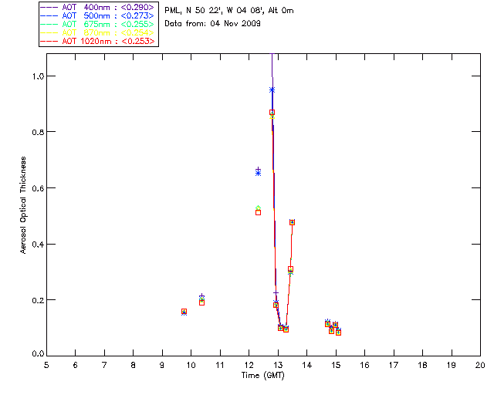494x395 pixels.
Task: Click the x-axis tick label 13
Action: [278, 365]
